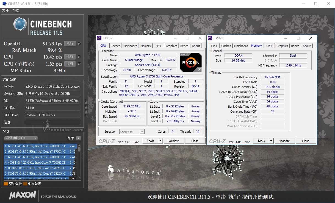
Task: Click the Cinebench Release 11.5 logo
Action: [42, 26]
